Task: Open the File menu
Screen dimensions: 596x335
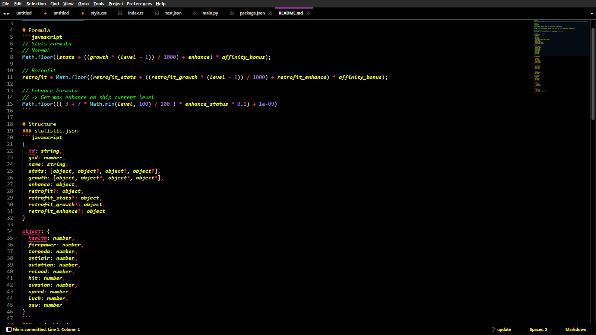Action: point(6,4)
